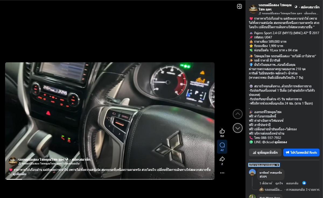
Task: Click the 42 comment count
Action: coord(222,150)
